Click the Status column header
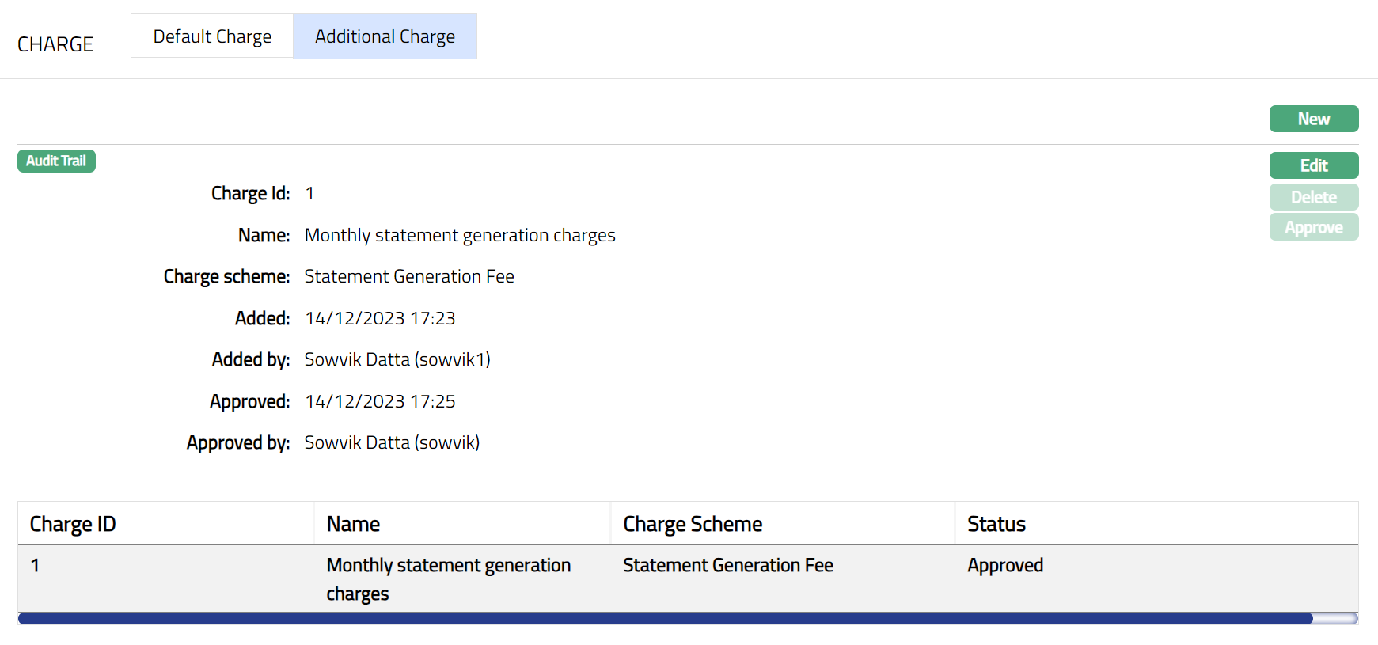 click(x=996, y=524)
